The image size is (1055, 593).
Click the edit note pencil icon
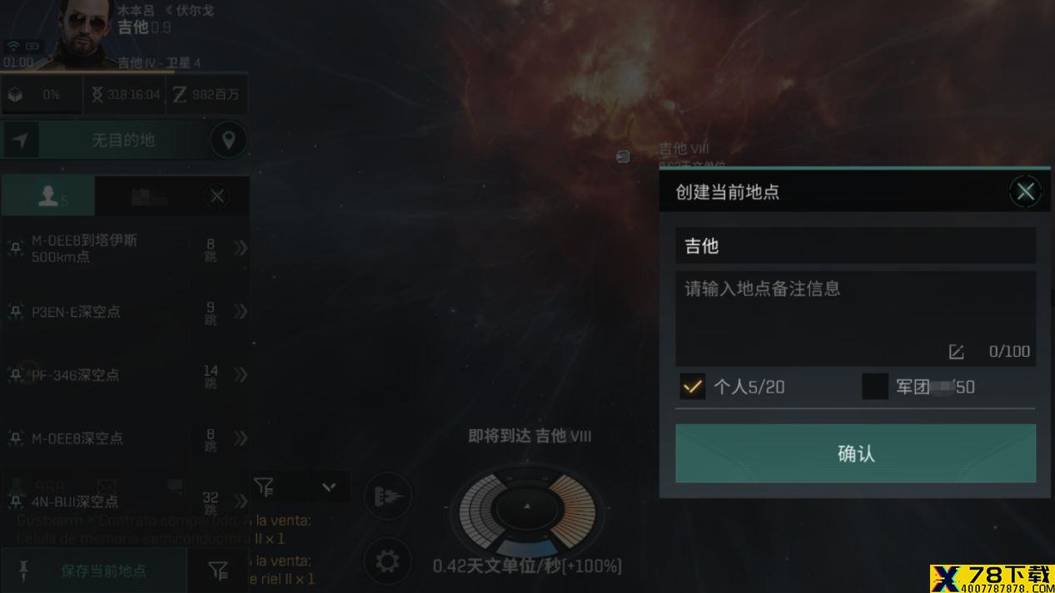coord(956,352)
